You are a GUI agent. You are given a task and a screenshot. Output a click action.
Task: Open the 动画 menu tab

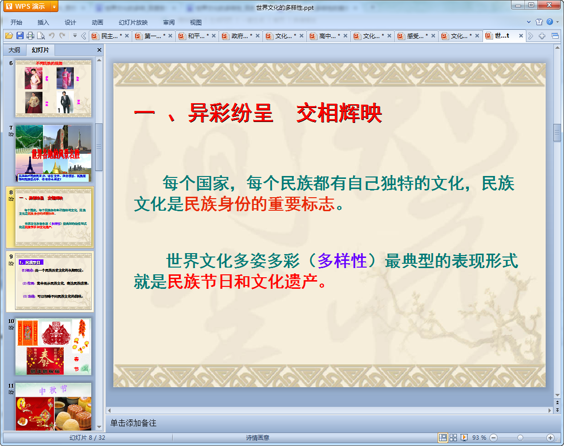pyautogui.click(x=97, y=22)
